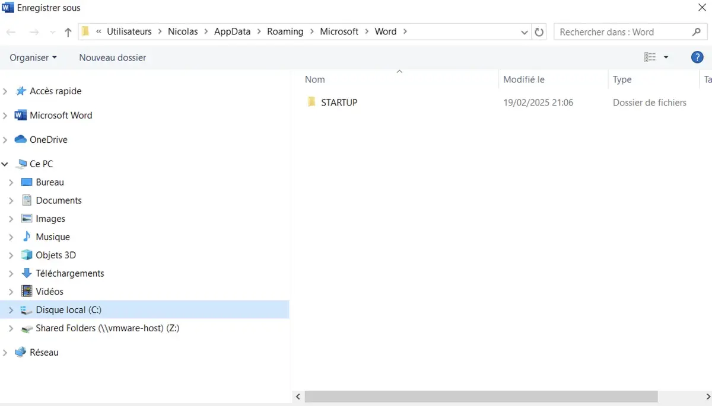Refresh the current folder view
Viewport: 712px width, 406px height.
pos(539,31)
